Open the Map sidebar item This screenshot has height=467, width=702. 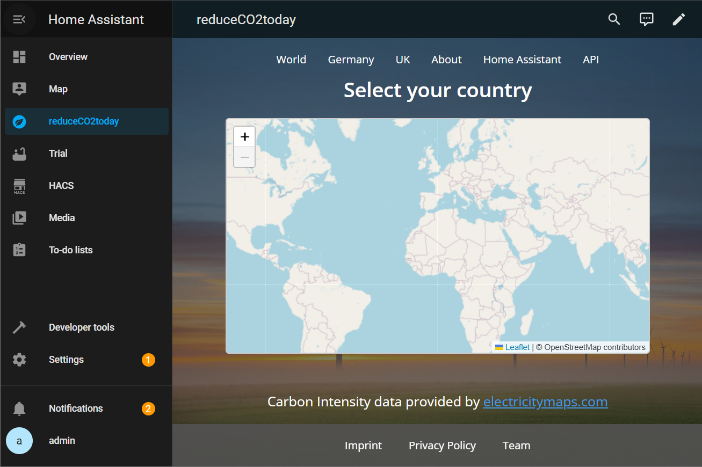(86, 89)
